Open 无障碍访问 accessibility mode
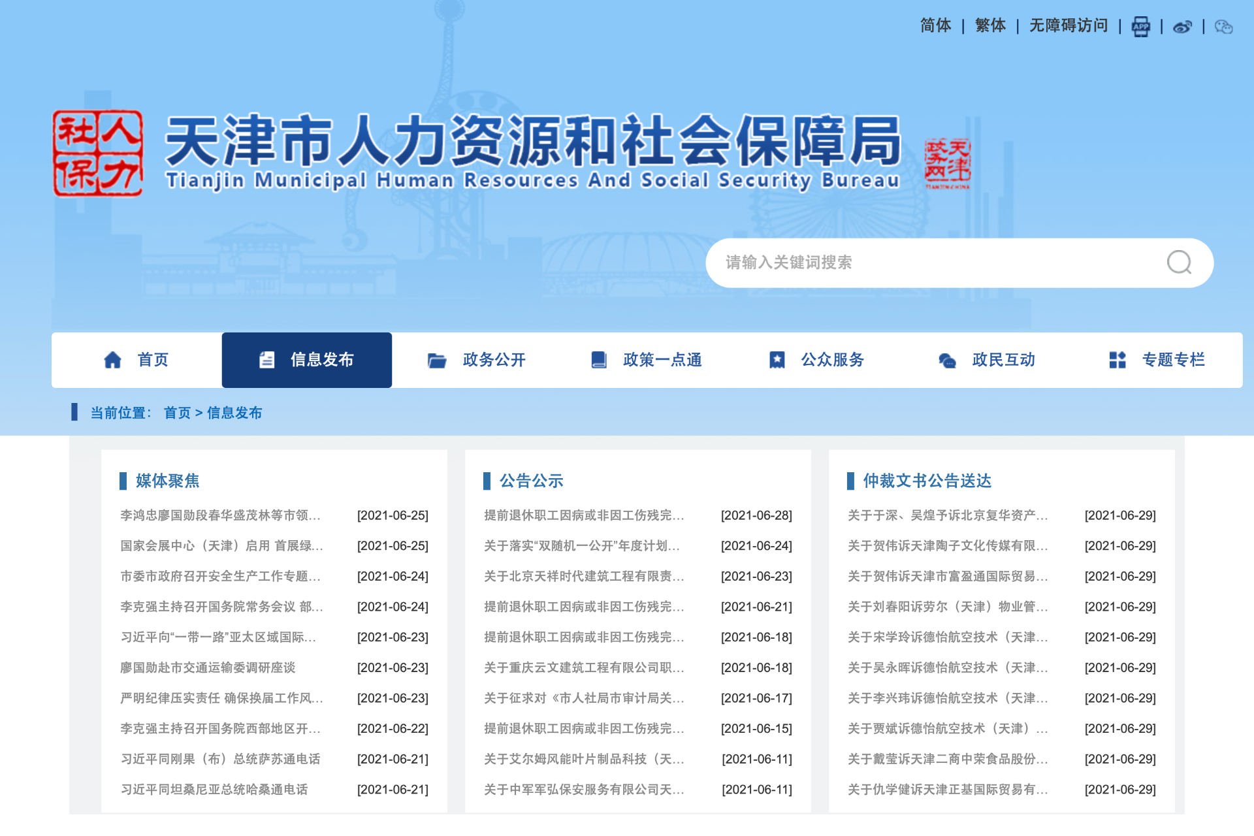Screen dimensions: 1254x836 [1069, 25]
